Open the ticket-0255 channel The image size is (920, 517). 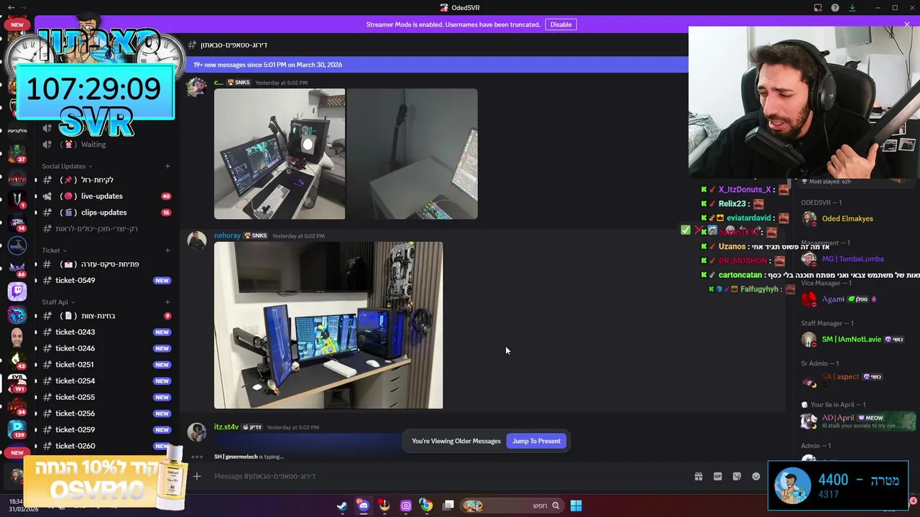(106, 397)
